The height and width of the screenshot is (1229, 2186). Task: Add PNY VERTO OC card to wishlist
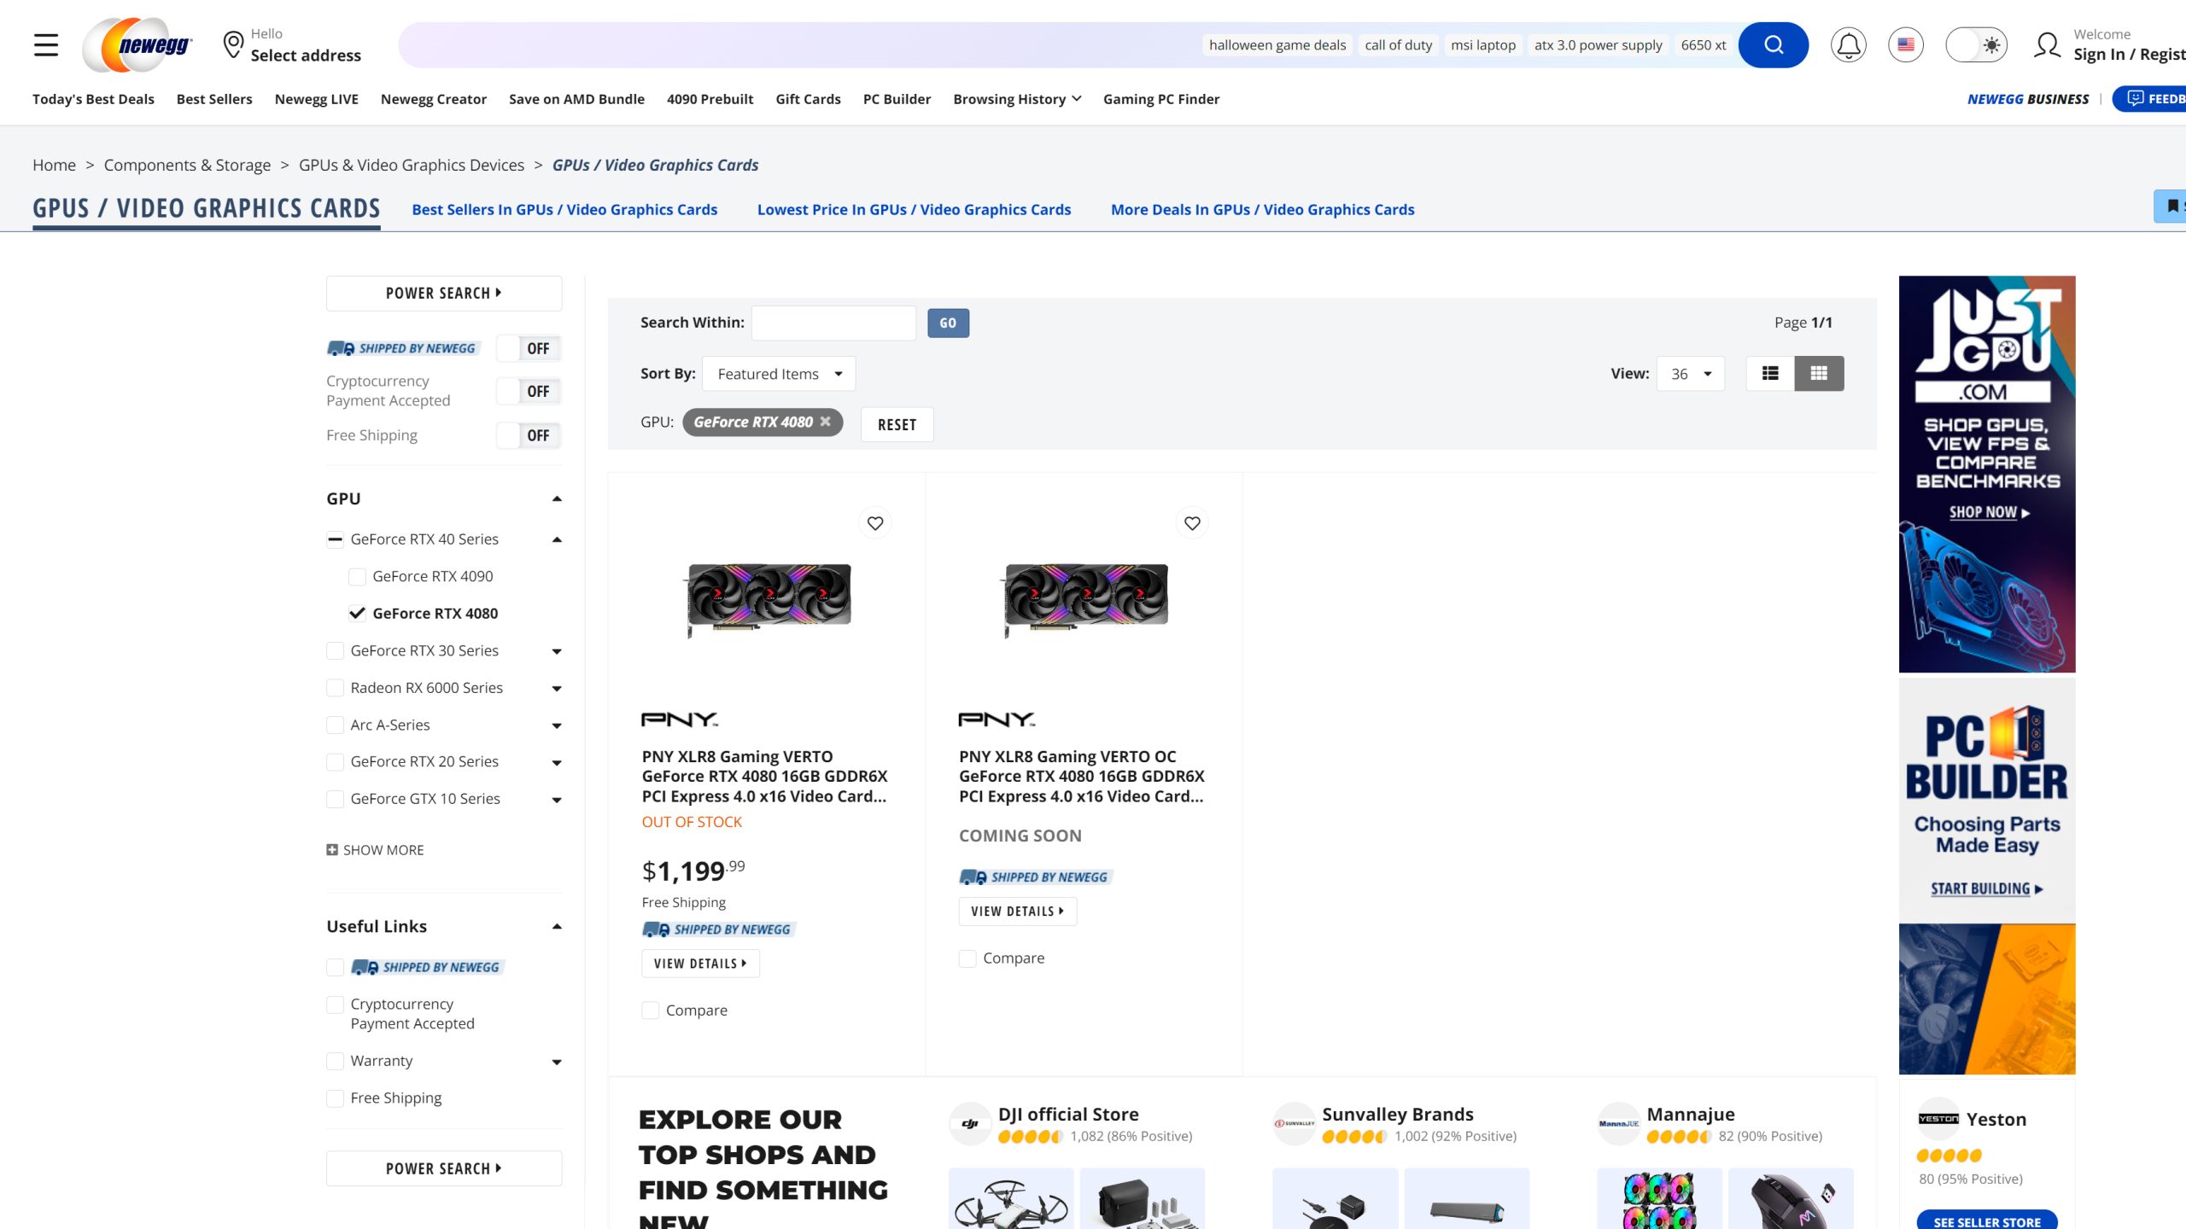1192,523
